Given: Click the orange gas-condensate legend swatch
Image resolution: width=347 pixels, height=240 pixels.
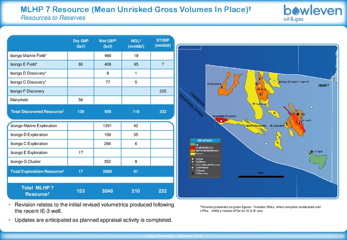Looking at the screenshot, I should pyautogui.click(x=193, y=150).
